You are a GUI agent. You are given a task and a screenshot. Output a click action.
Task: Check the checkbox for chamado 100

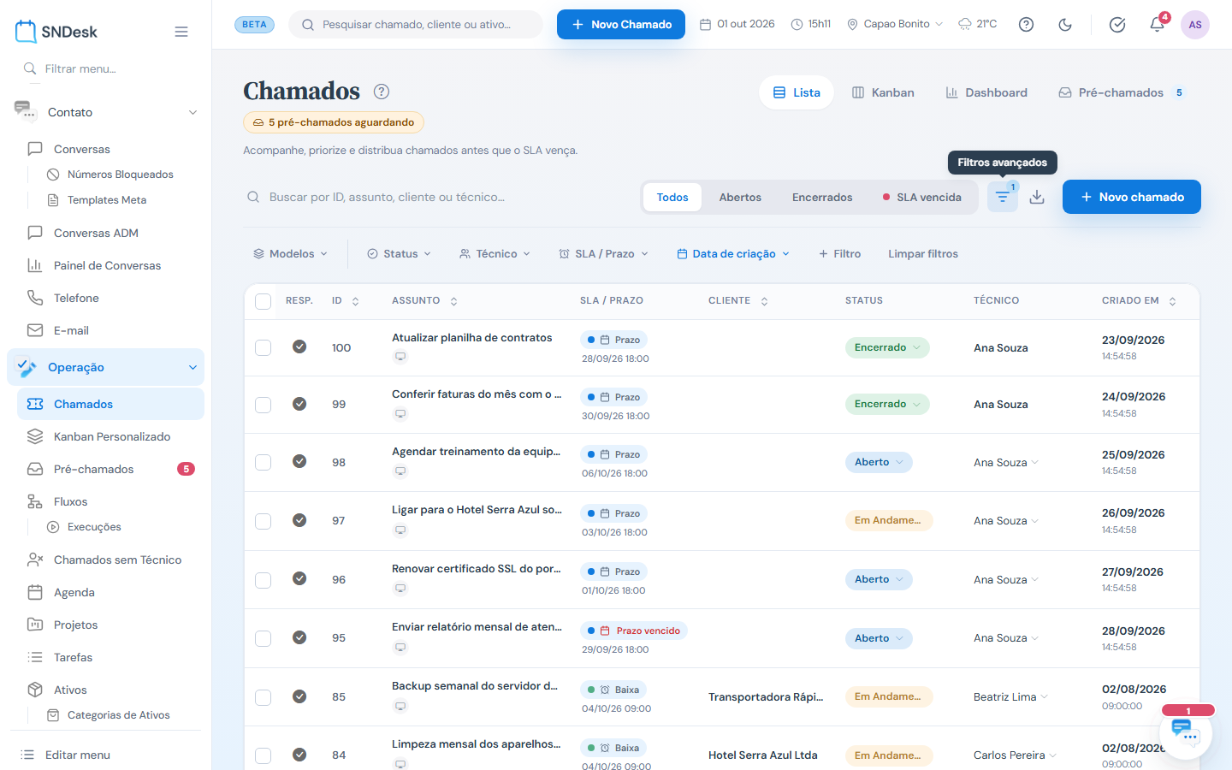264,347
